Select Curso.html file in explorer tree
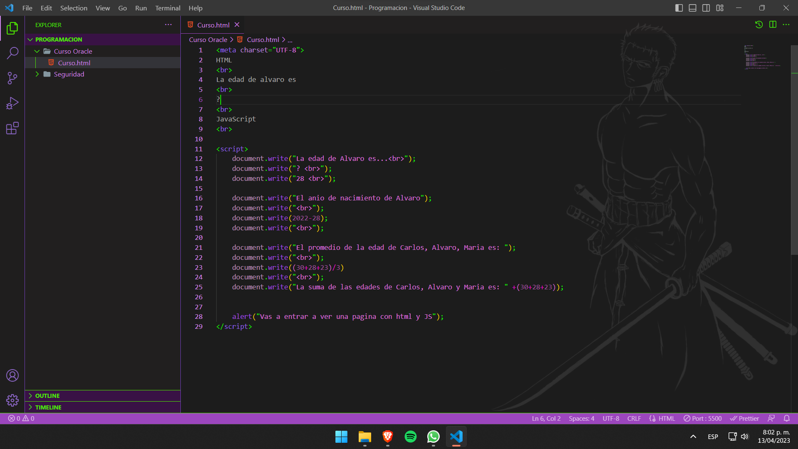The image size is (798, 449). (103, 63)
